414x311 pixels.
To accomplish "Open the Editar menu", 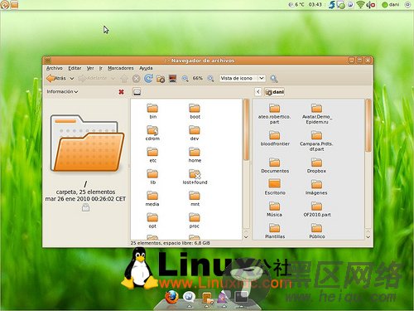I will (x=75, y=68).
